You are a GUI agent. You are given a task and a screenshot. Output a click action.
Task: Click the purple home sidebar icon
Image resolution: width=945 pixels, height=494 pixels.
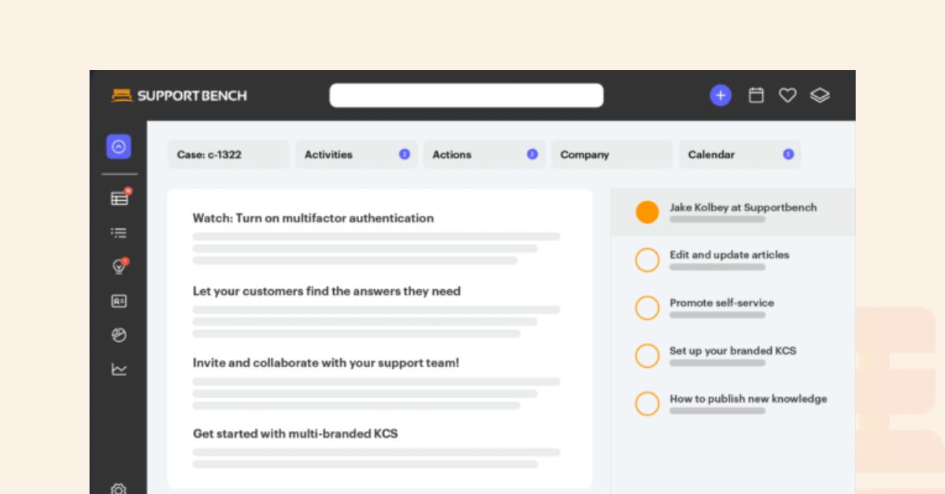tap(119, 147)
